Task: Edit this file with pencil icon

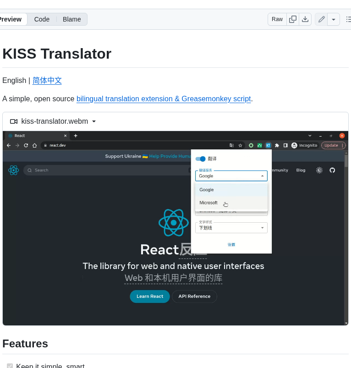Action: (x=321, y=19)
